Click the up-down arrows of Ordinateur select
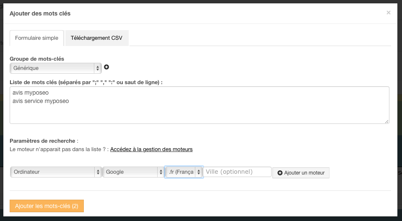This screenshot has width=402, height=221. tap(98, 172)
